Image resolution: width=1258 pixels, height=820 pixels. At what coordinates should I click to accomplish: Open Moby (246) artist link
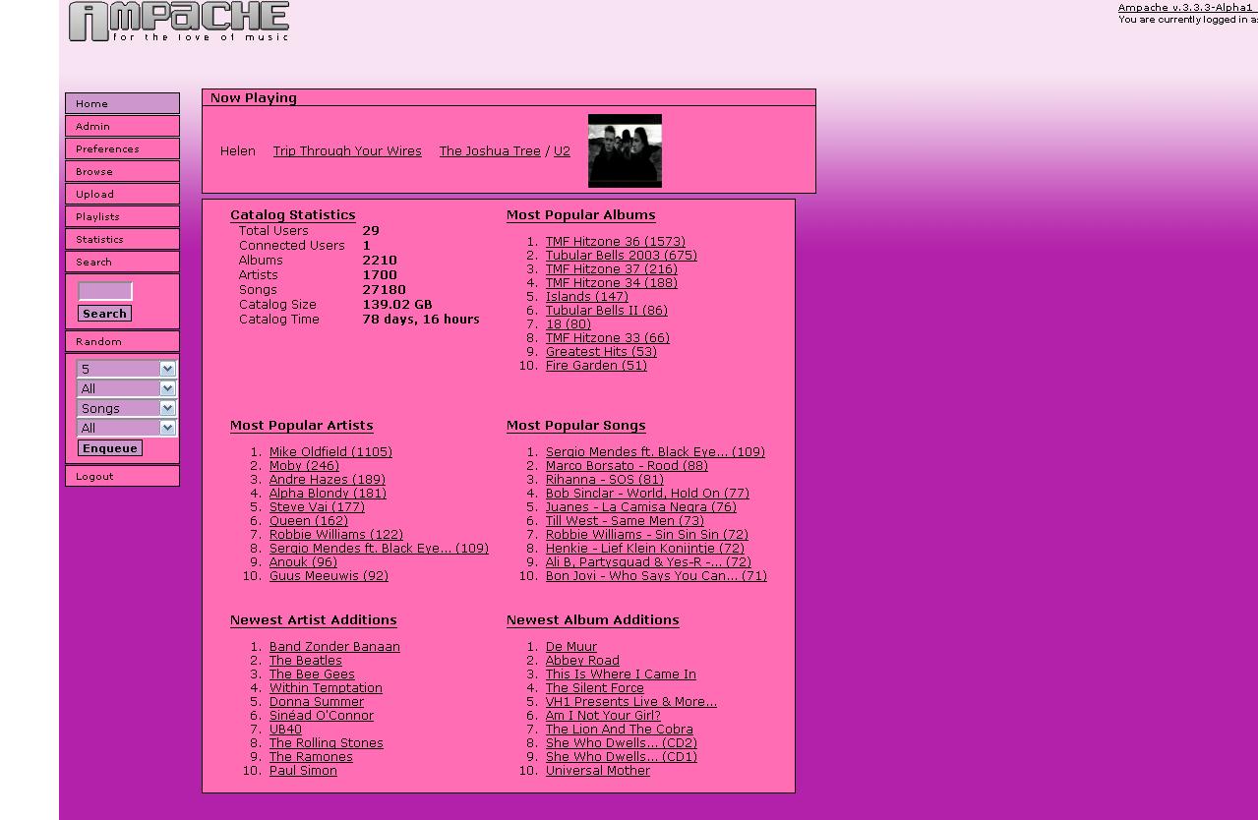point(304,466)
